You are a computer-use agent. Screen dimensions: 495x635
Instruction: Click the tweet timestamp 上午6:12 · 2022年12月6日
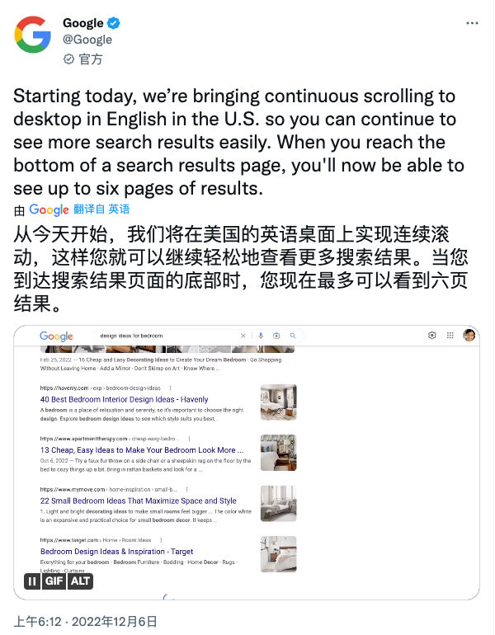pos(86,621)
